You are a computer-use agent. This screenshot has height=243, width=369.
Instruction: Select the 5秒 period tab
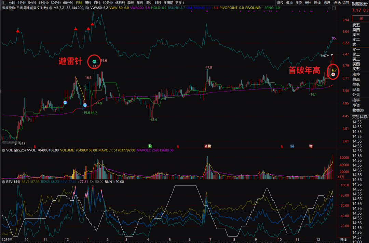click(149, 3)
